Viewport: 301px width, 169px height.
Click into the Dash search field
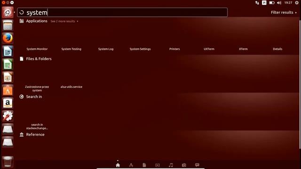pos(122,13)
